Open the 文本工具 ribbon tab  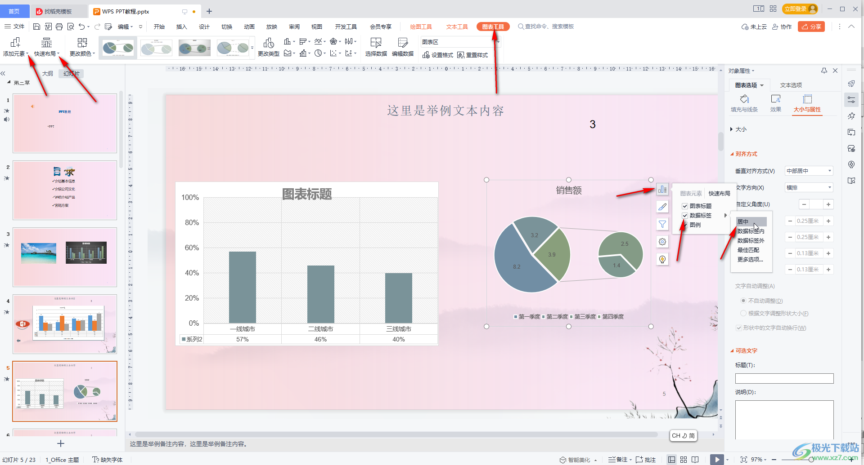[457, 27]
